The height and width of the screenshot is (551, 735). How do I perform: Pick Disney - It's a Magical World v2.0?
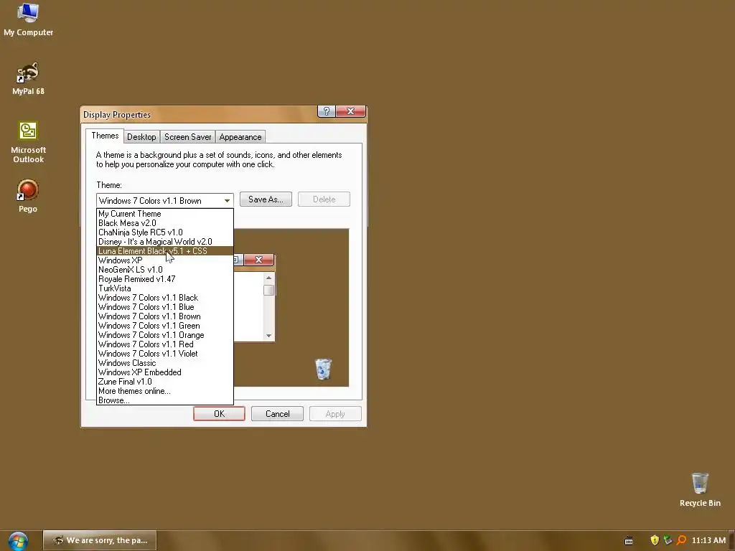pyautogui.click(x=165, y=242)
